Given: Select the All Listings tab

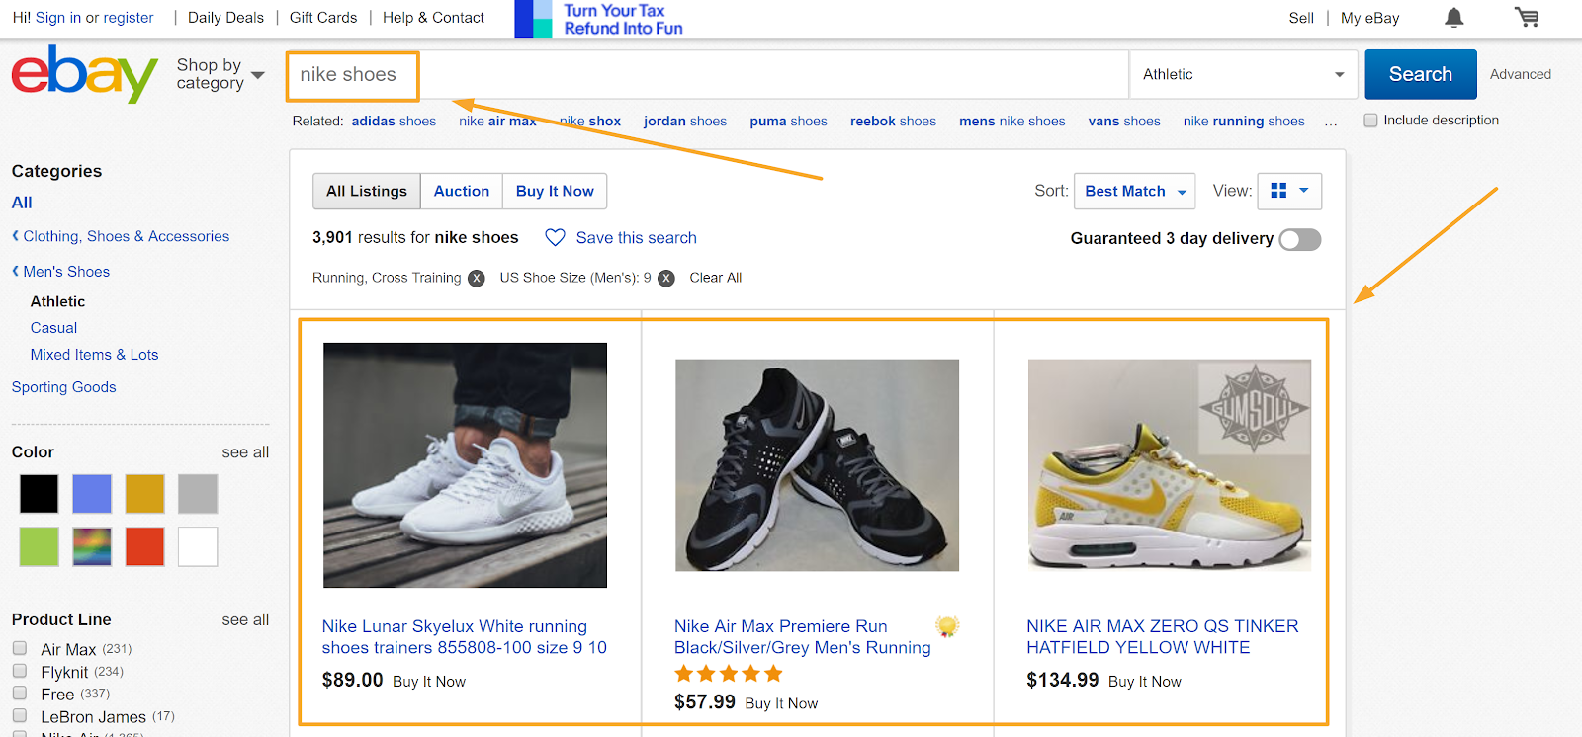Looking at the screenshot, I should (367, 191).
